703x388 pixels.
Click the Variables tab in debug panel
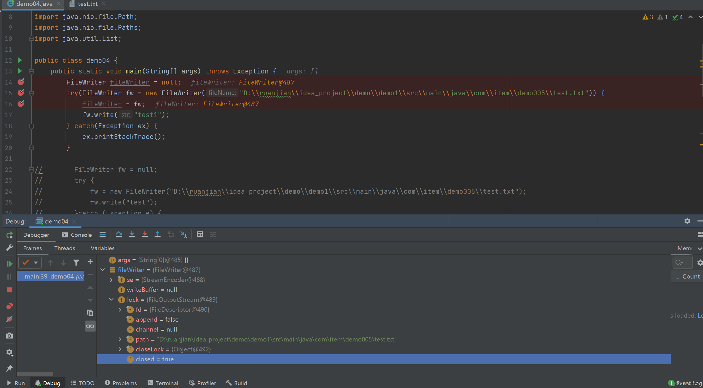click(102, 248)
